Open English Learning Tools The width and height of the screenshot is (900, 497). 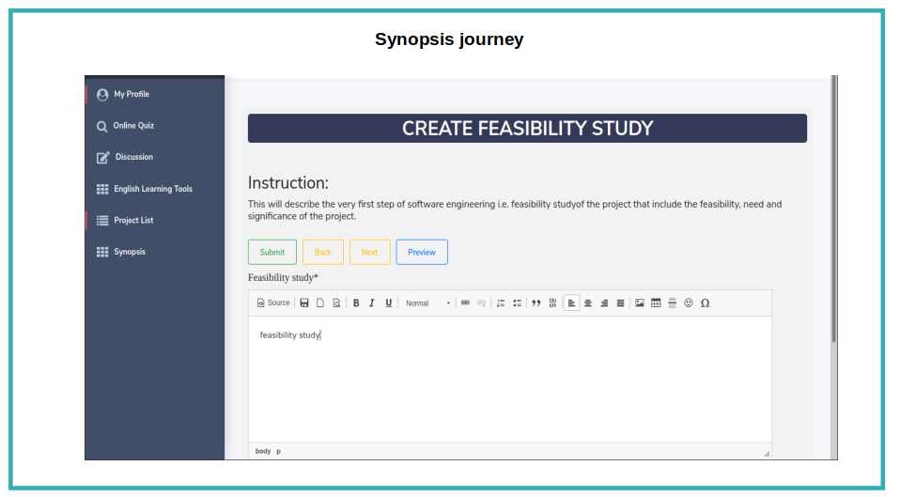pyautogui.click(x=153, y=189)
